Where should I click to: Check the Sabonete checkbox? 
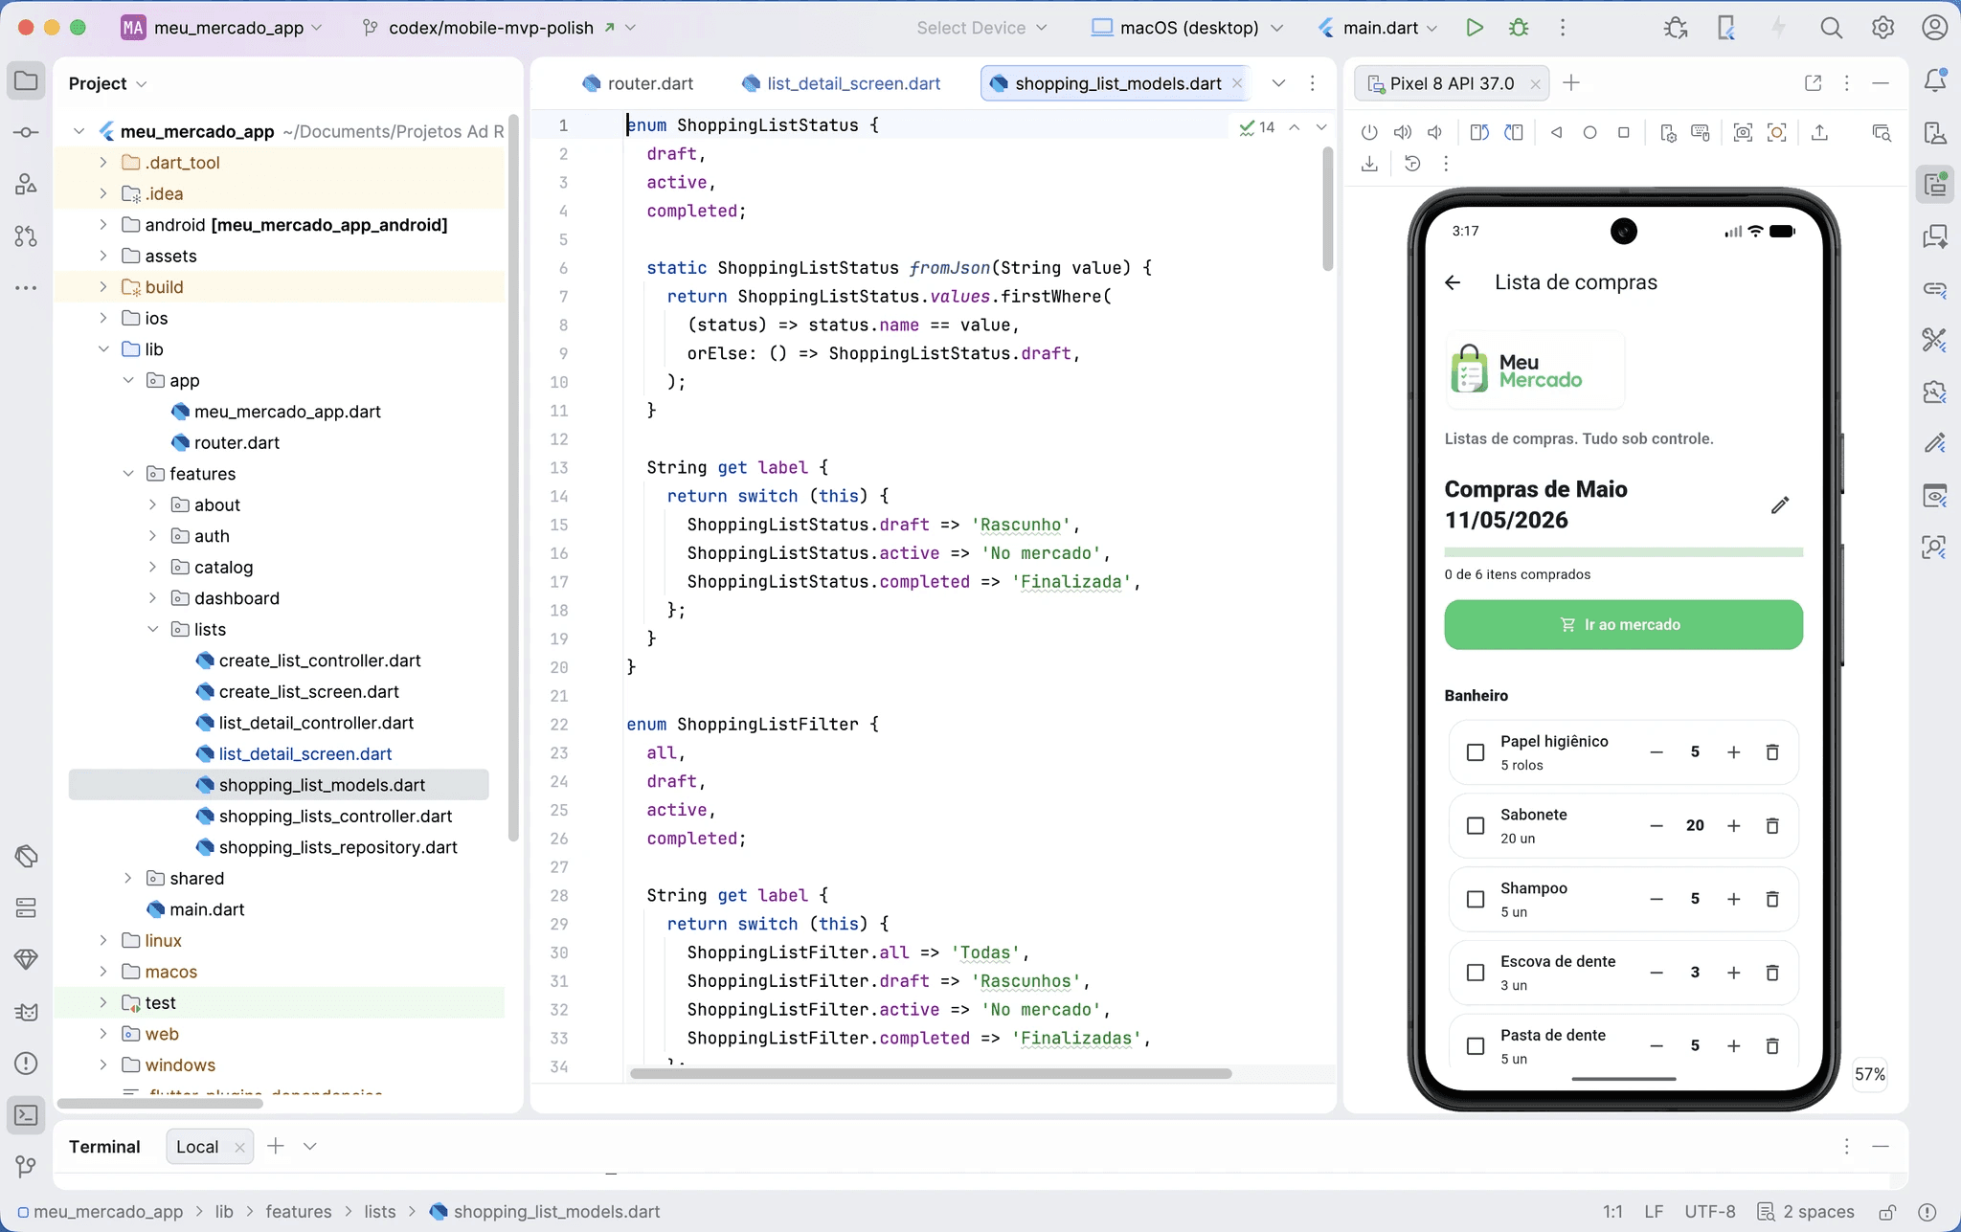pyautogui.click(x=1476, y=825)
